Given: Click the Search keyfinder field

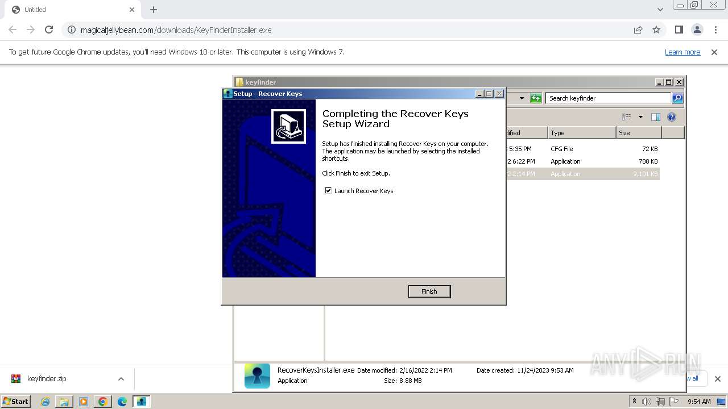Looking at the screenshot, I should [x=607, y=98].
